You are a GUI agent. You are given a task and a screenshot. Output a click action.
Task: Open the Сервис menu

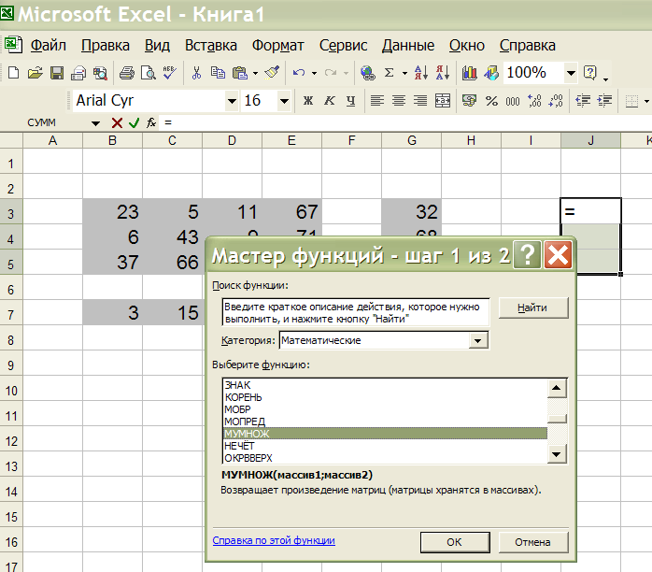tap(344, 45)
